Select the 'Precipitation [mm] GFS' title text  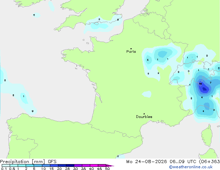[x=28, y=162]
